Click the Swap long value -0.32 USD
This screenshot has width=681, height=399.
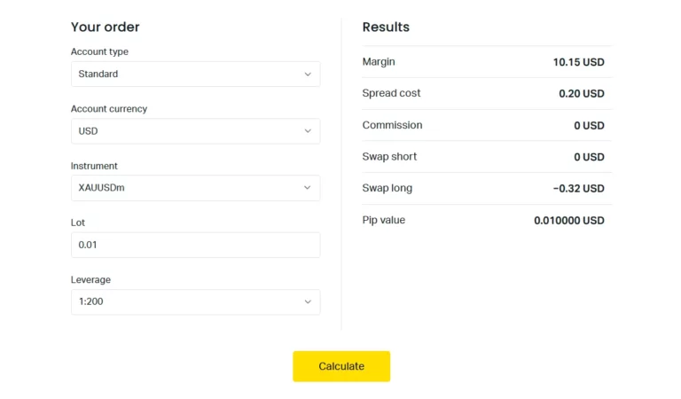coord(578,189)
